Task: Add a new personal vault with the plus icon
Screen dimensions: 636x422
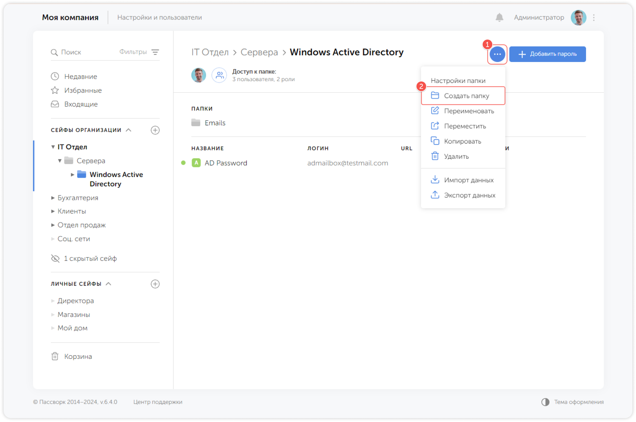Action: (x=155, y=284)
